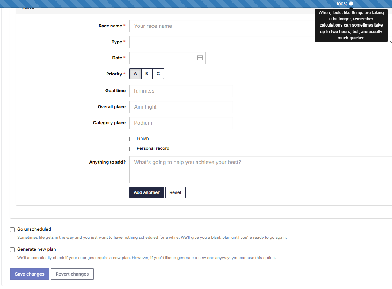Image resolution: width=392 pixels, height=289 pixels.
Task: Click the striped blue progress bar
Action: (x=164, y=4)
